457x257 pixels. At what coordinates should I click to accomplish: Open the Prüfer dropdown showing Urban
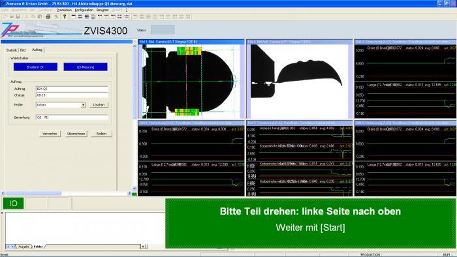[61, 105]
